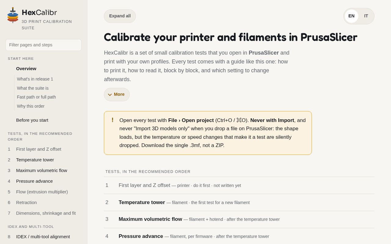Jump to What's in release 1
This screenshot has height=244, width=391.
point(35,79)
